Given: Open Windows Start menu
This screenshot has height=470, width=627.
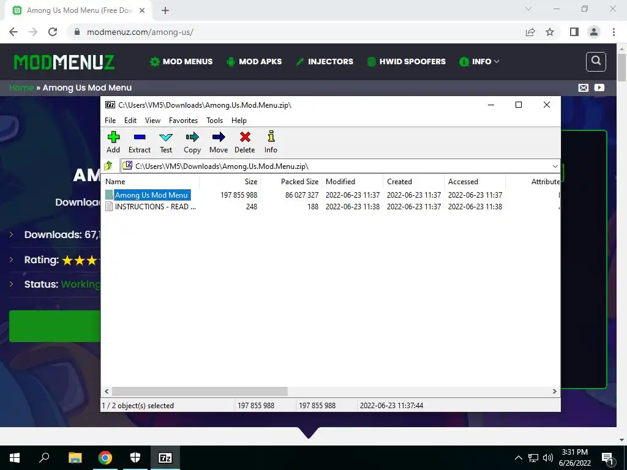Looking at the screenshot, I should tap(15, 458).
